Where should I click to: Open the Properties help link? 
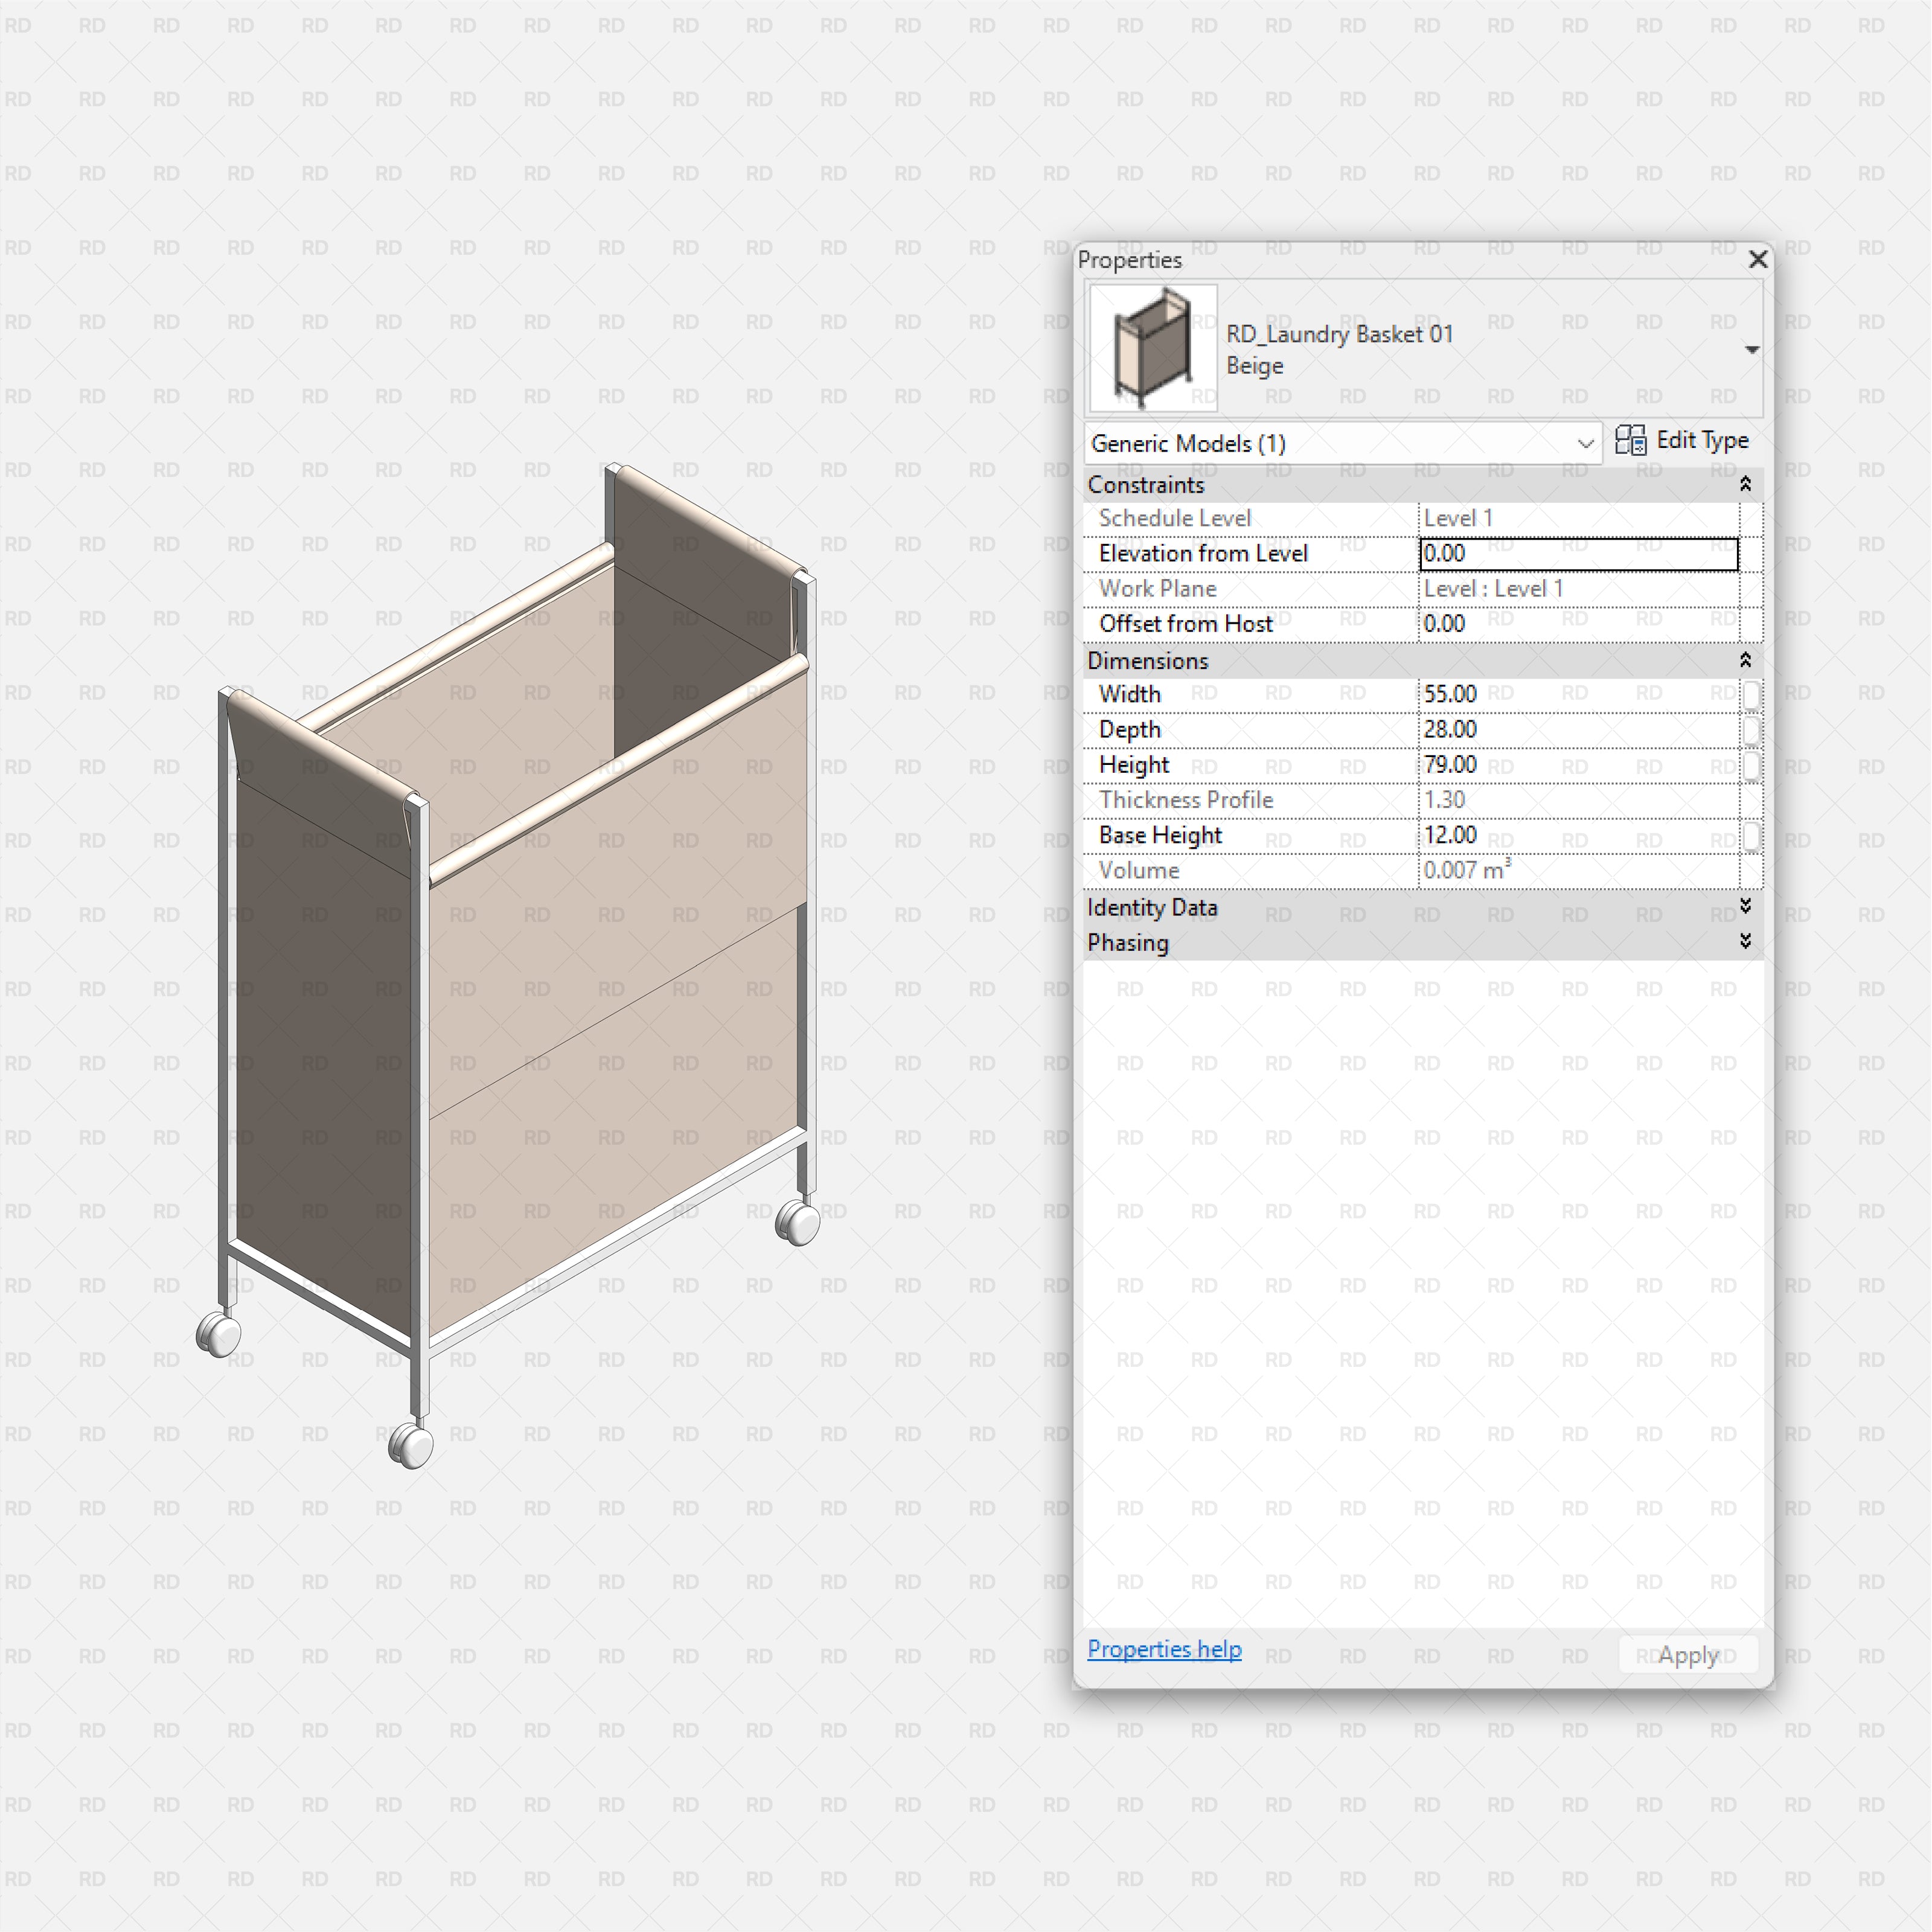pos(1164,1649)
